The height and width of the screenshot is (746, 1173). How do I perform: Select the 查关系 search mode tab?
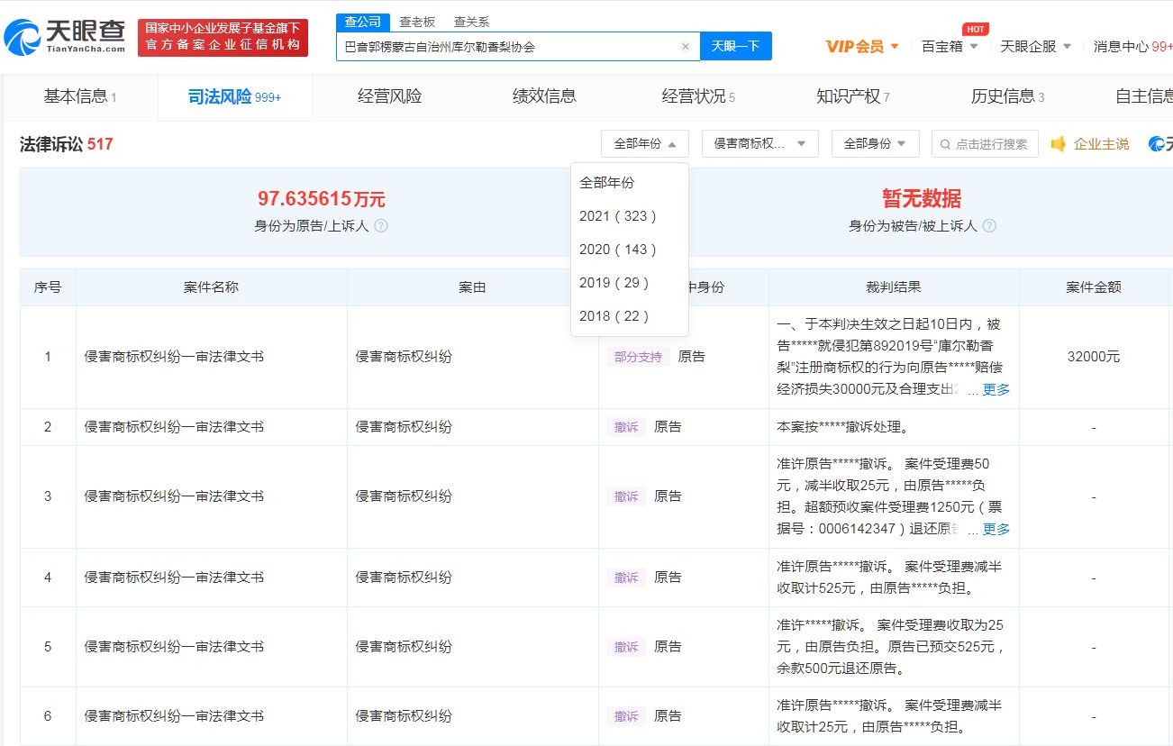coord(471,22)
